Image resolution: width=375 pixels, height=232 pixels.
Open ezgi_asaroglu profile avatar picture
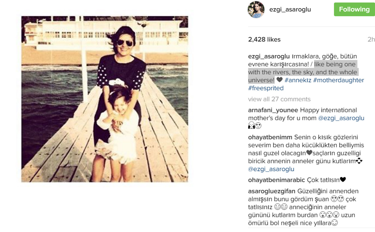[x=256, y=10]
